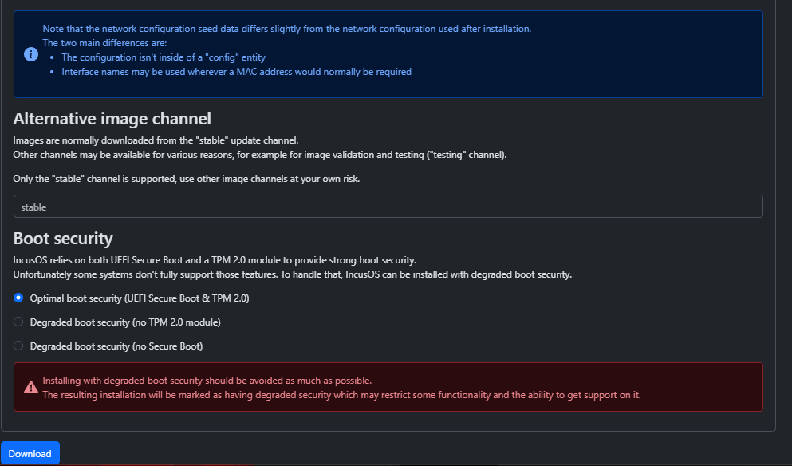Click the "Boot security" heading
Image resolution: width=792 pixels, height=466 pixels.
63,238
